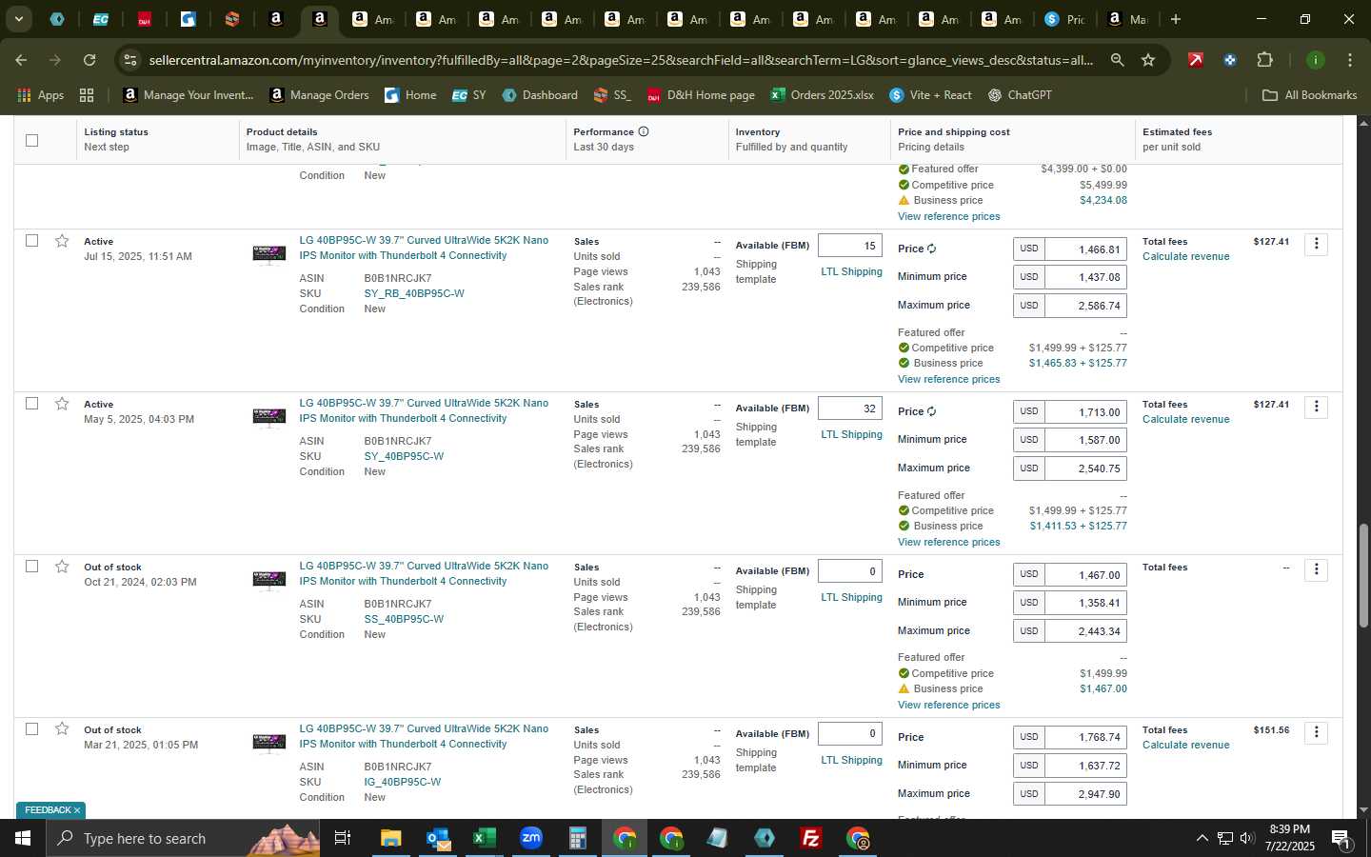Viewport: 1371px width, 857px height.
Task: Open the Chrome three-dot menu
Action: [1350, 60]
